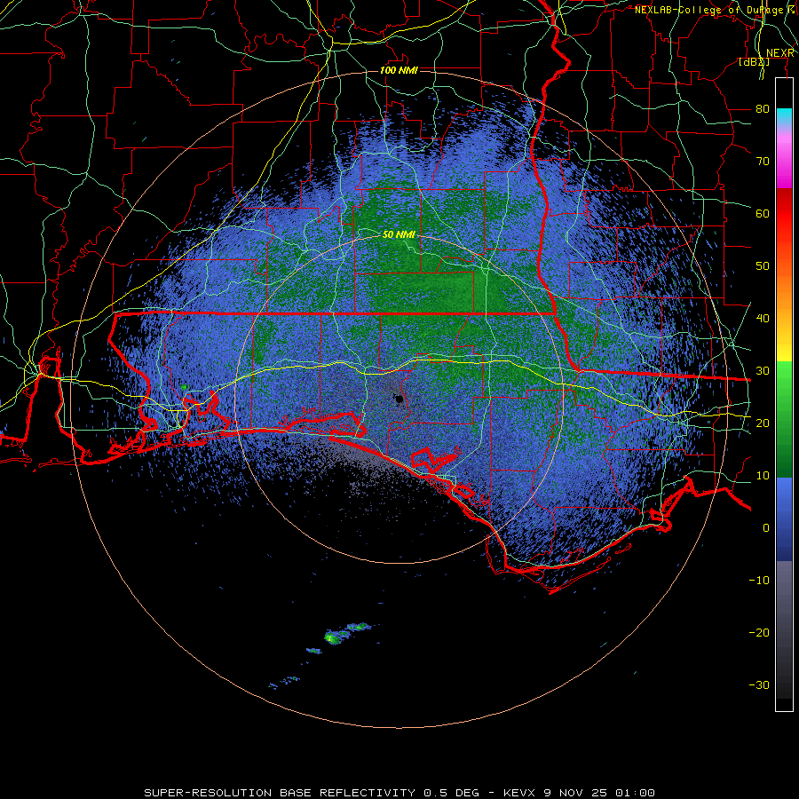Click the KEVX station identifier in caption
799x799 pixels.
[x=518, y=793]
